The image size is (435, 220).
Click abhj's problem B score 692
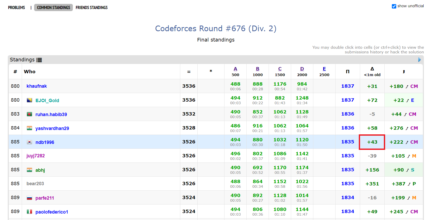(258, 168)
